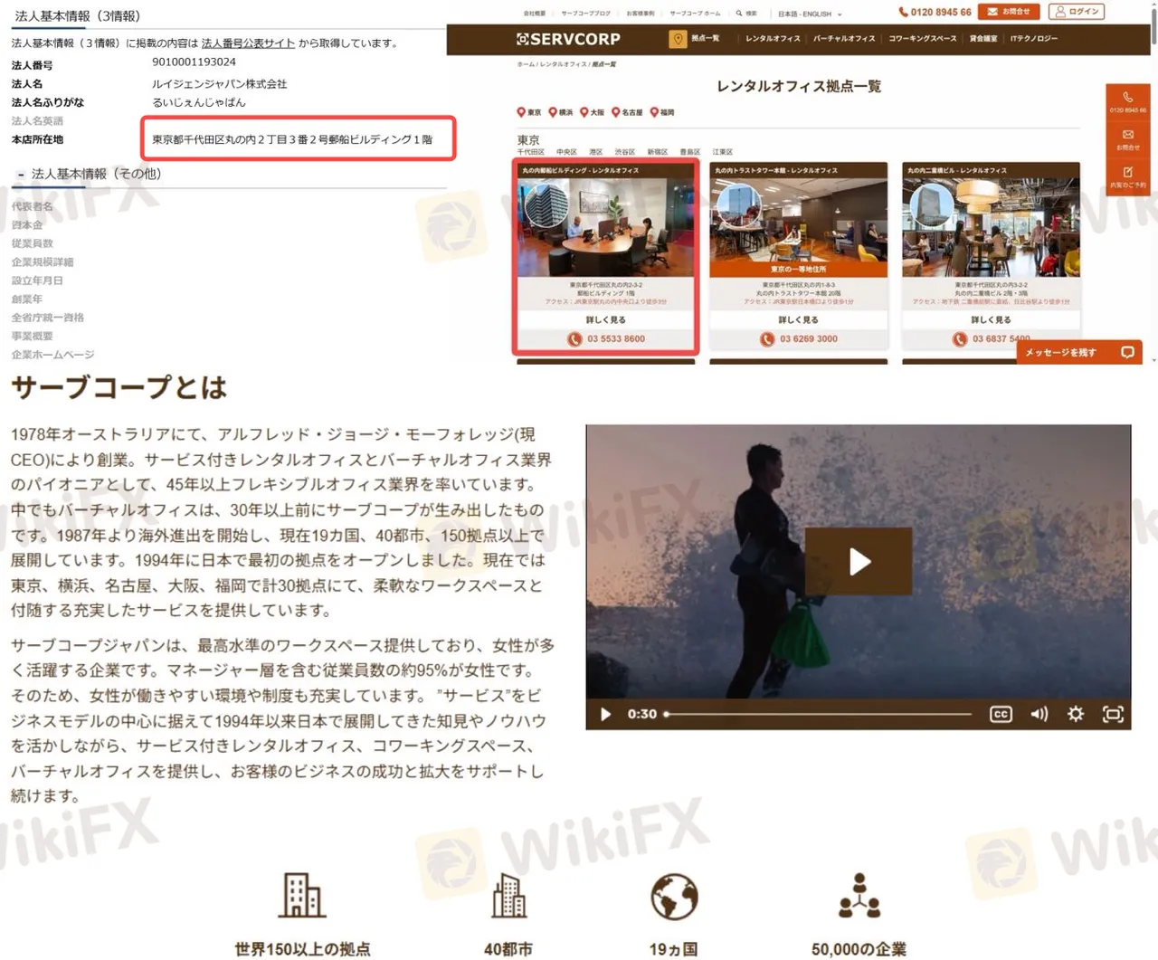The height and width of the screenshot is (960, 1158).
Task: Open the 日本語 - ENGLISH language dropdown
Action: pos(810,14)
